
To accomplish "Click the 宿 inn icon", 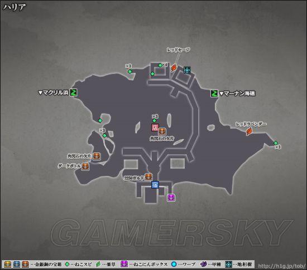I will coord(155,185).
